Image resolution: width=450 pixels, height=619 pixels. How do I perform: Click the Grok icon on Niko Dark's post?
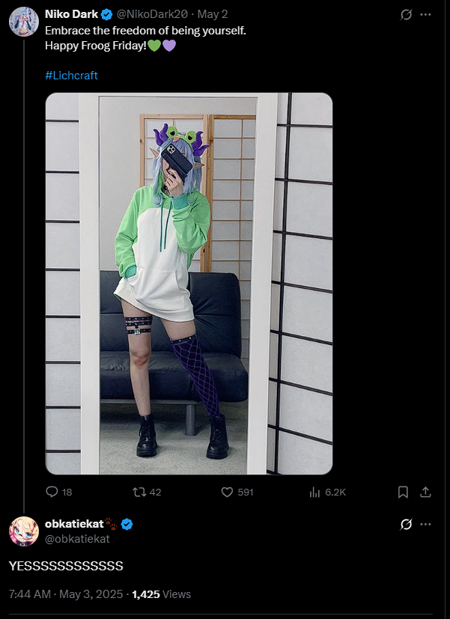[406, 15]
